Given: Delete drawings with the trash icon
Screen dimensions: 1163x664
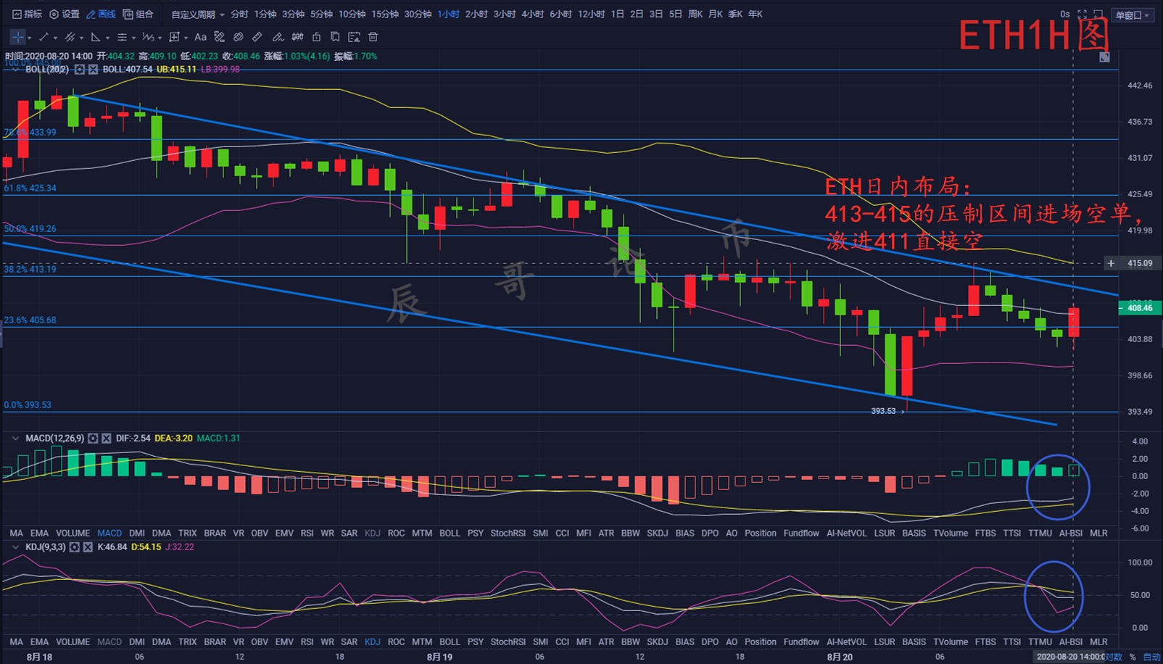Looking at the screenshot, I should (373, 37).
